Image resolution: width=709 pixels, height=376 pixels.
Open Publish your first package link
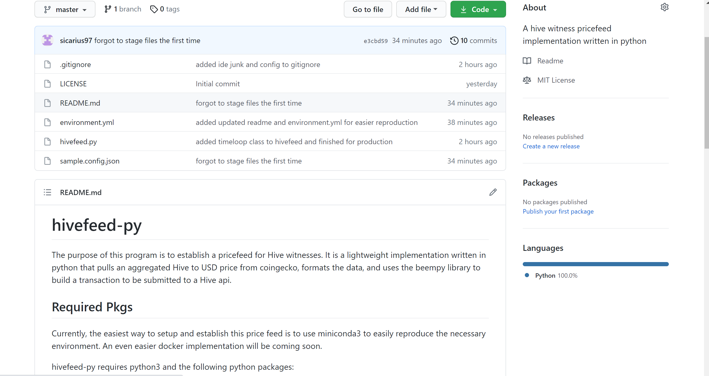click(x=558, y=211)
